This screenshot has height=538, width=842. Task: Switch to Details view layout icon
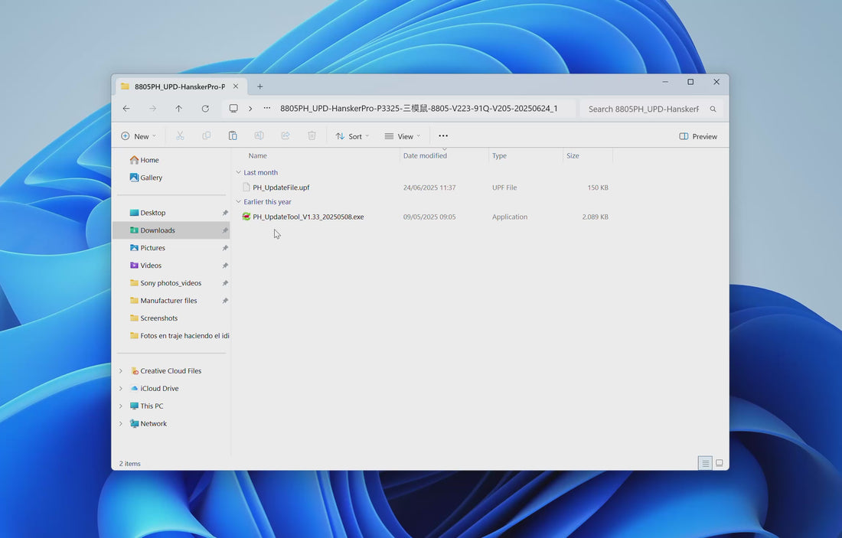[x=705, y=463]
